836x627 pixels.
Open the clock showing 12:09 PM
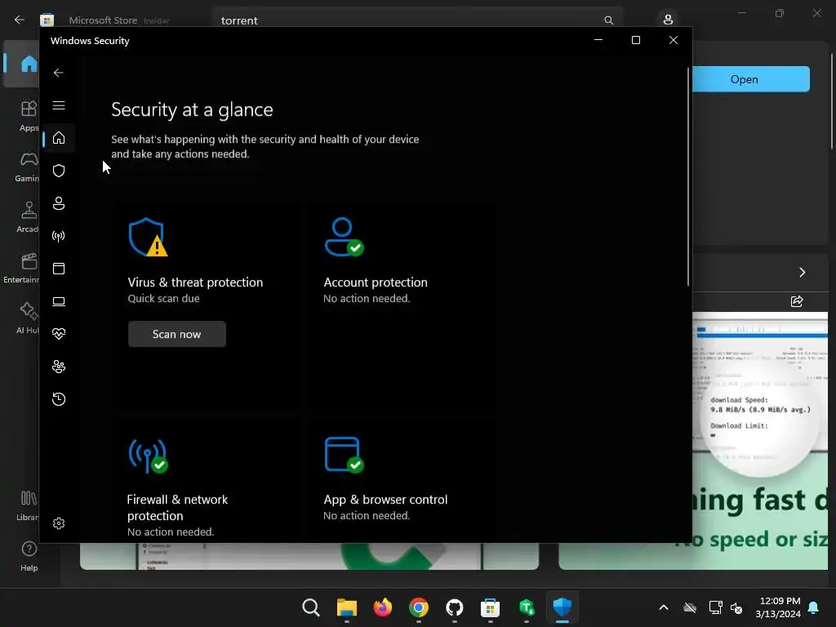(x=778, y=607)
